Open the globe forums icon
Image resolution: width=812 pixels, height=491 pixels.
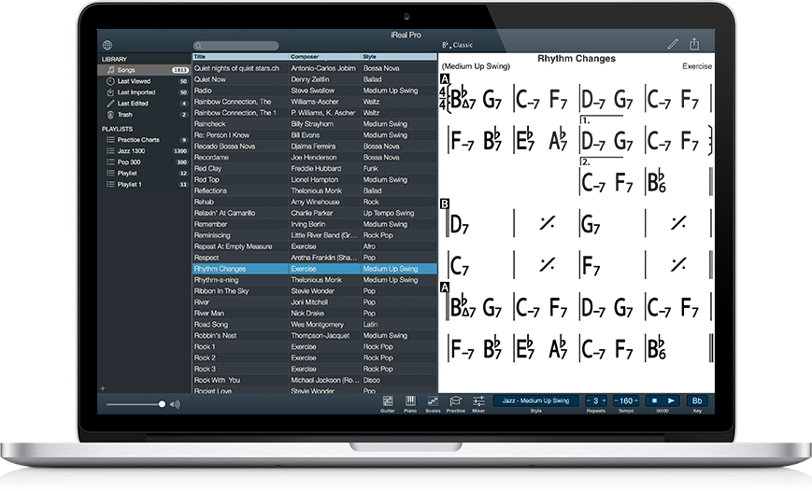[107, 45]
